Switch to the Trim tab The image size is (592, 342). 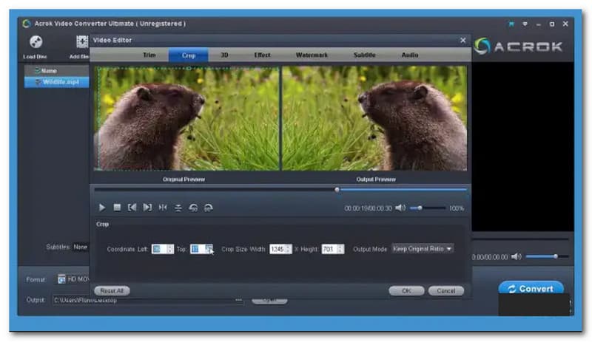pyautogui.click(x=149, y=55)
